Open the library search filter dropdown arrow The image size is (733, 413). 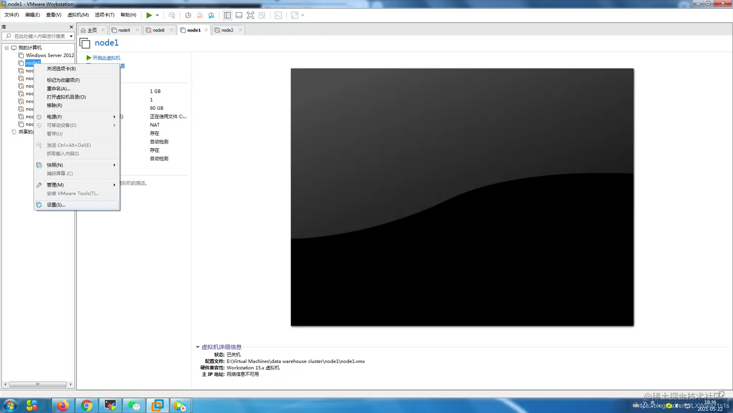click(x=71, y=36)
